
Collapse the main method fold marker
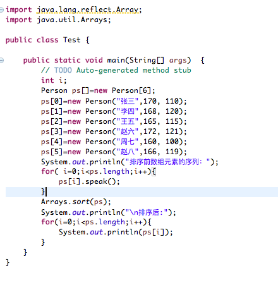pos(1,61)
